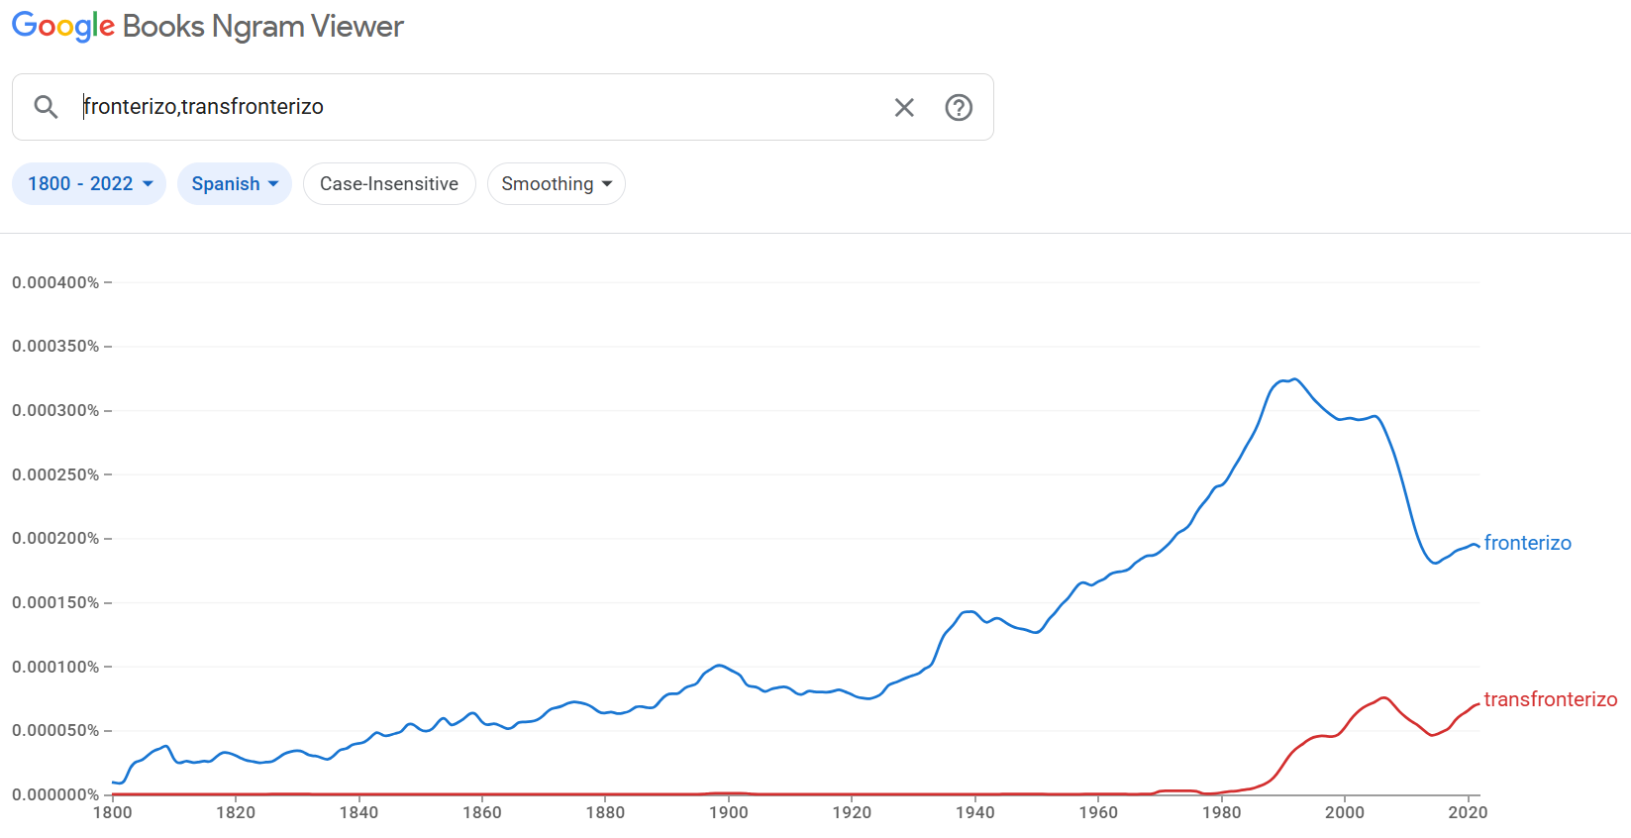Click the transfronterizo line label
This screenshot has height=838, width=1631.
point(1550,699)
